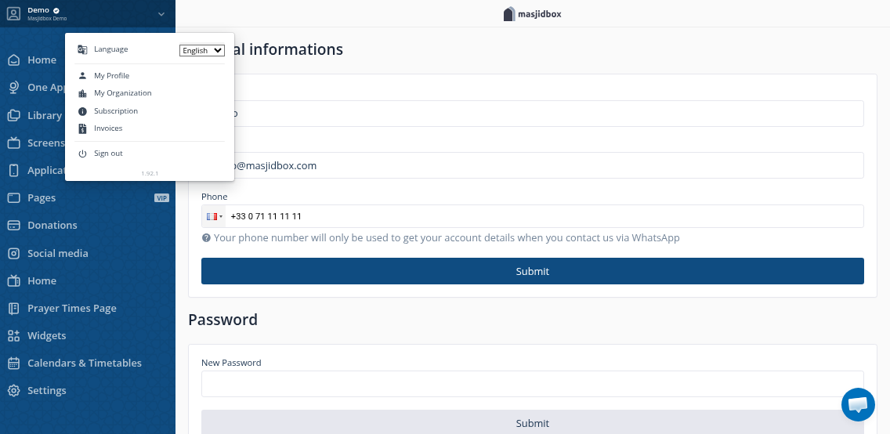Click the Pages window icon
Image resolution: width=890 pixels, height=434 pixels.
(x=13, y=198)
